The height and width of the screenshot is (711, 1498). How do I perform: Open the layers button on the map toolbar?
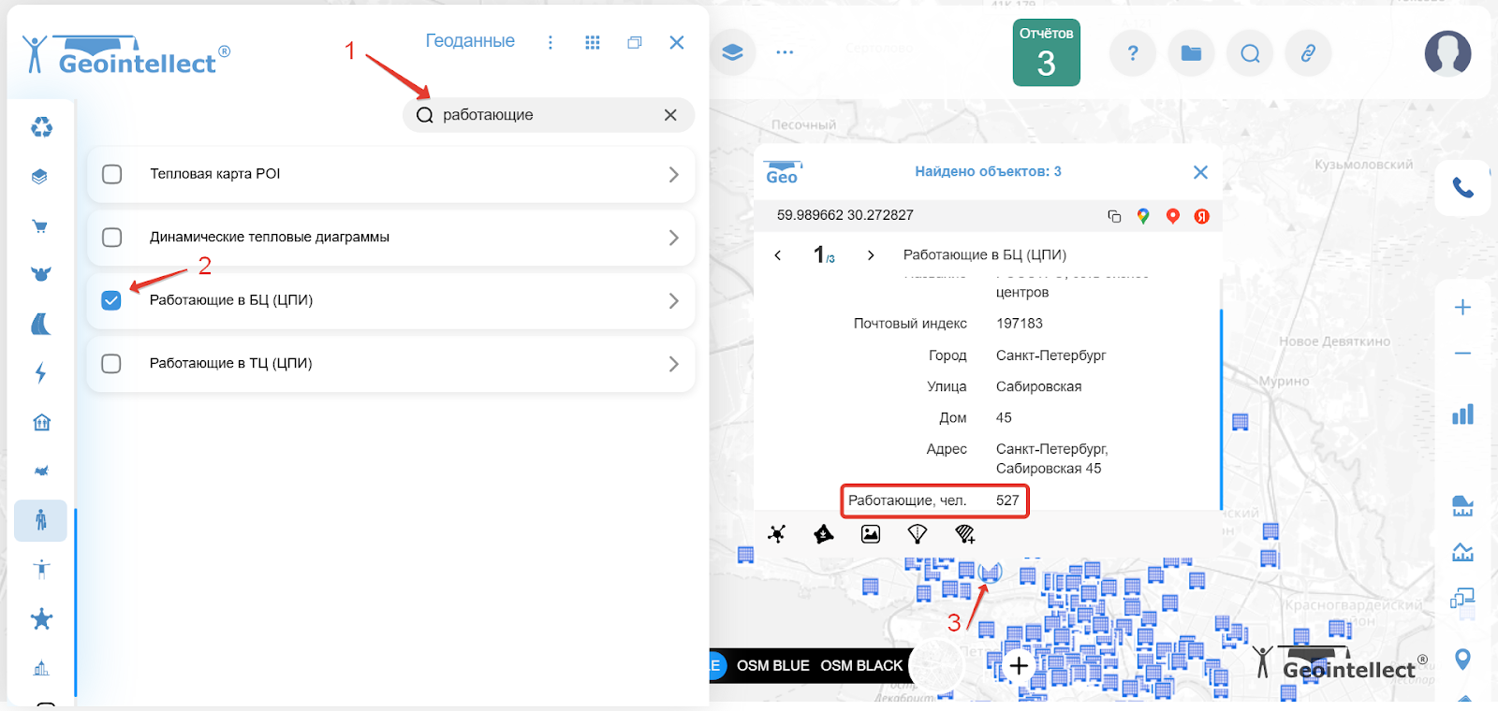pyautogui.click(x=732, y=52)
